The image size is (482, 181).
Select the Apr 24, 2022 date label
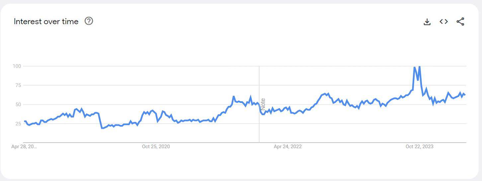pos(287,147)
